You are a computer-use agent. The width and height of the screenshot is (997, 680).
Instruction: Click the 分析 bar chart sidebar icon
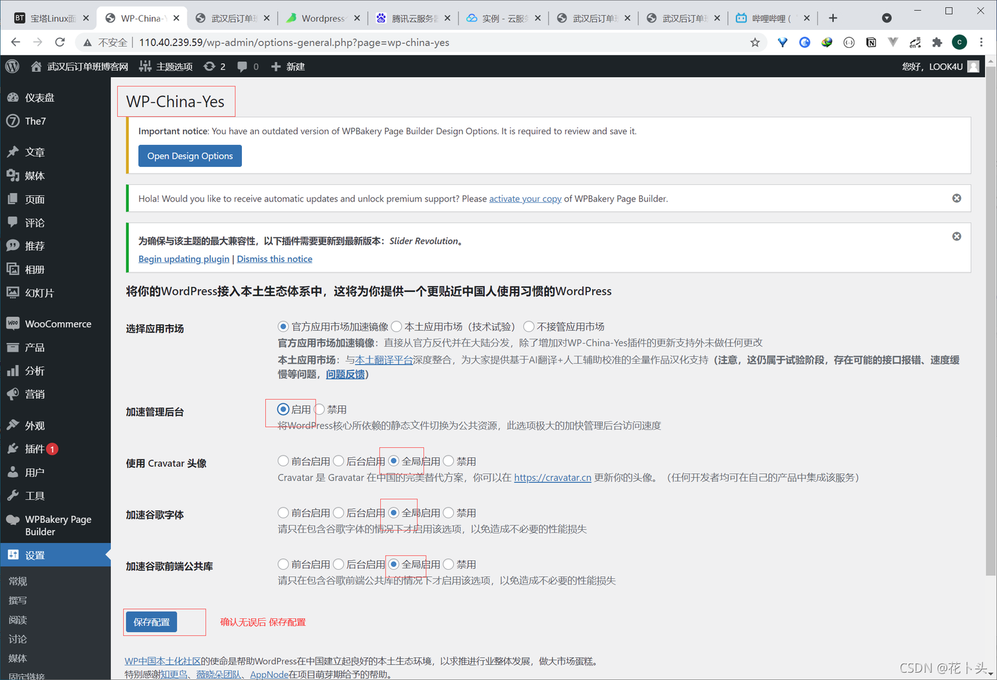pyautogui.click(x=13, y=370)
